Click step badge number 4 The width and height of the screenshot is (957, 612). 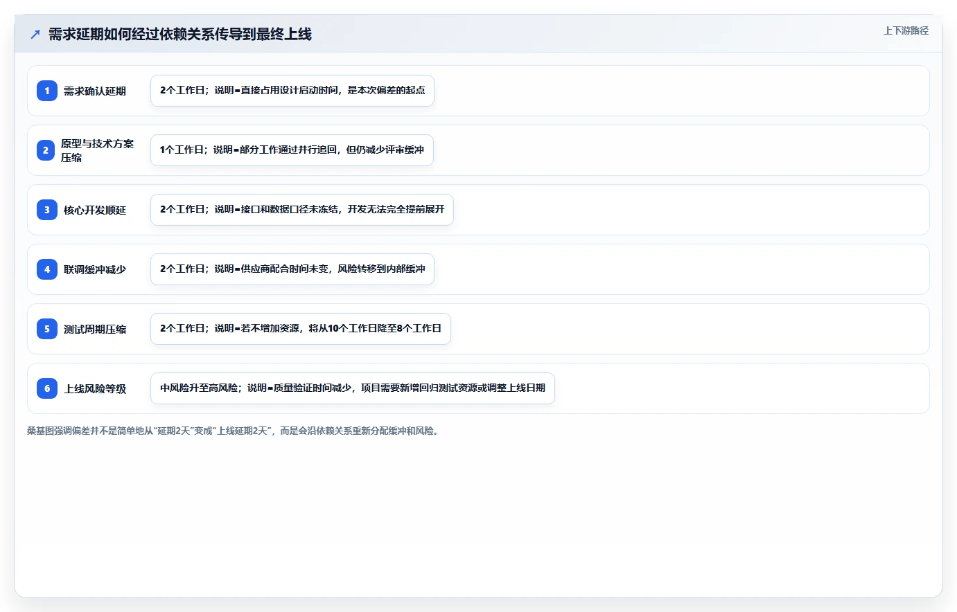[47, 269]
